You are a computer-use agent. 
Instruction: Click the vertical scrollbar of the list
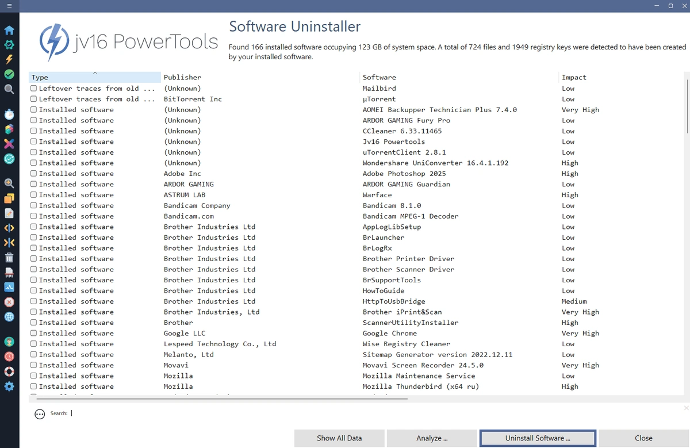[x=688, y=105]
